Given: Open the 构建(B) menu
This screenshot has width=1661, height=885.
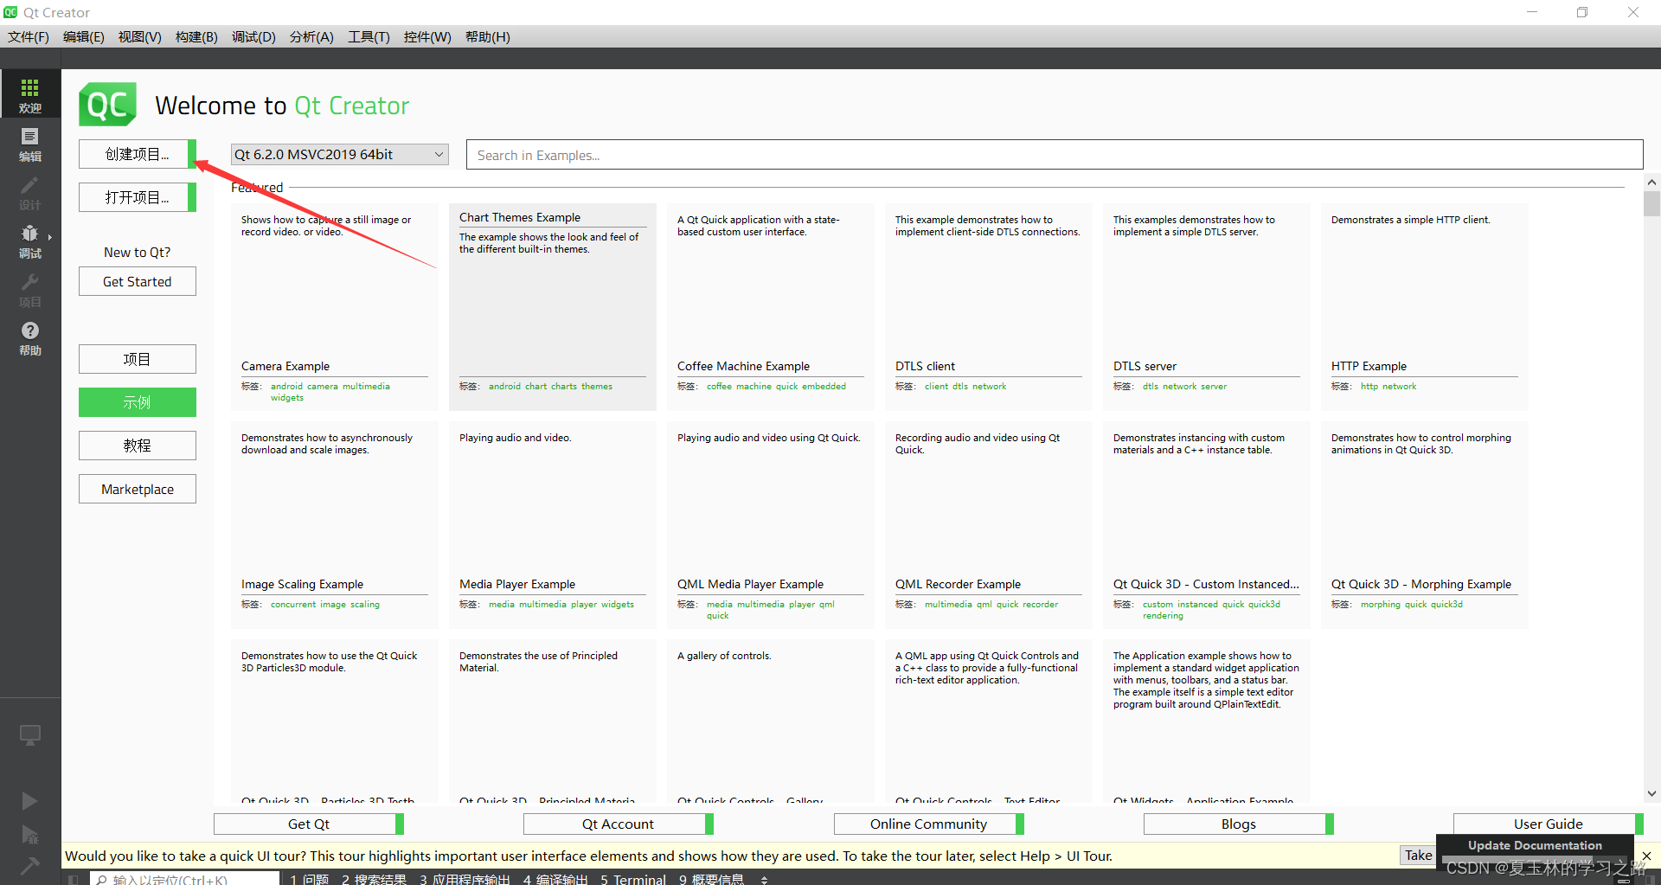Looking at the screenshot, I should (196, 36).
